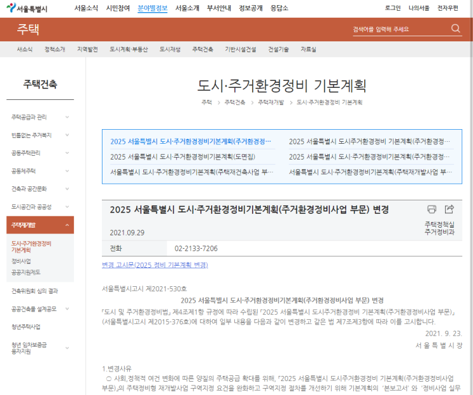The image size is (473, 395).
Task: Open 기본계획(주택재개발사업 부… link
Action: coord(371,172)
